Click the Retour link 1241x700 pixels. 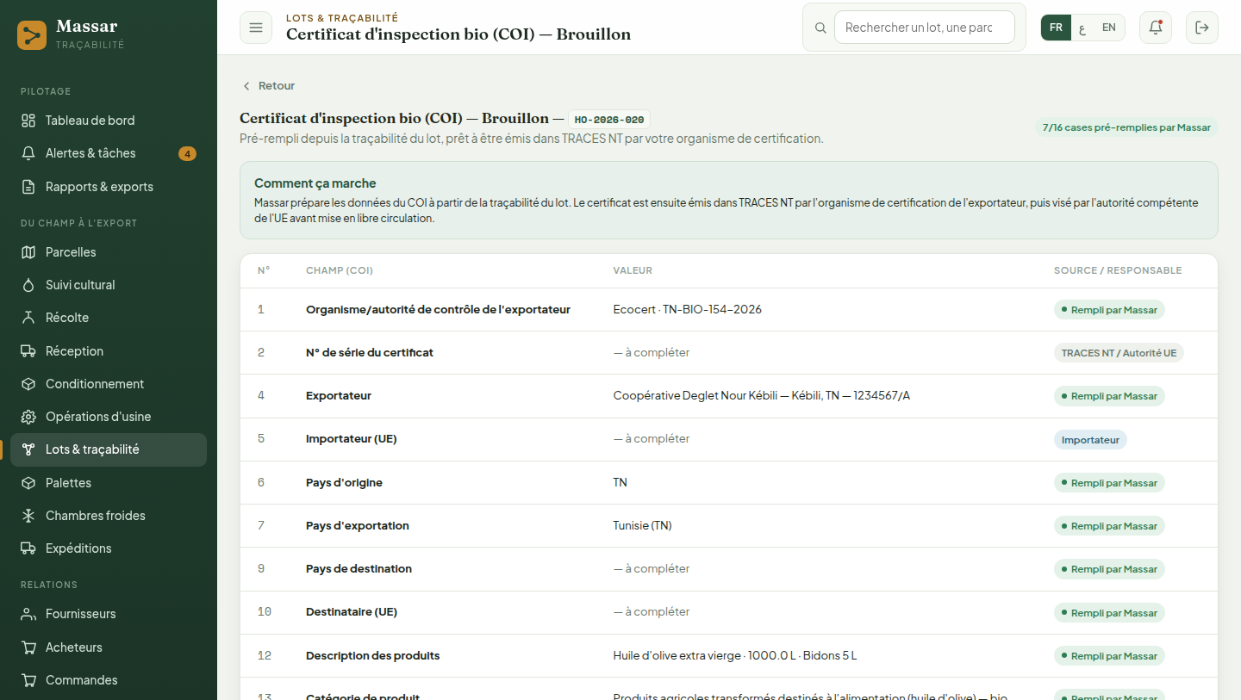coord(268,86)
